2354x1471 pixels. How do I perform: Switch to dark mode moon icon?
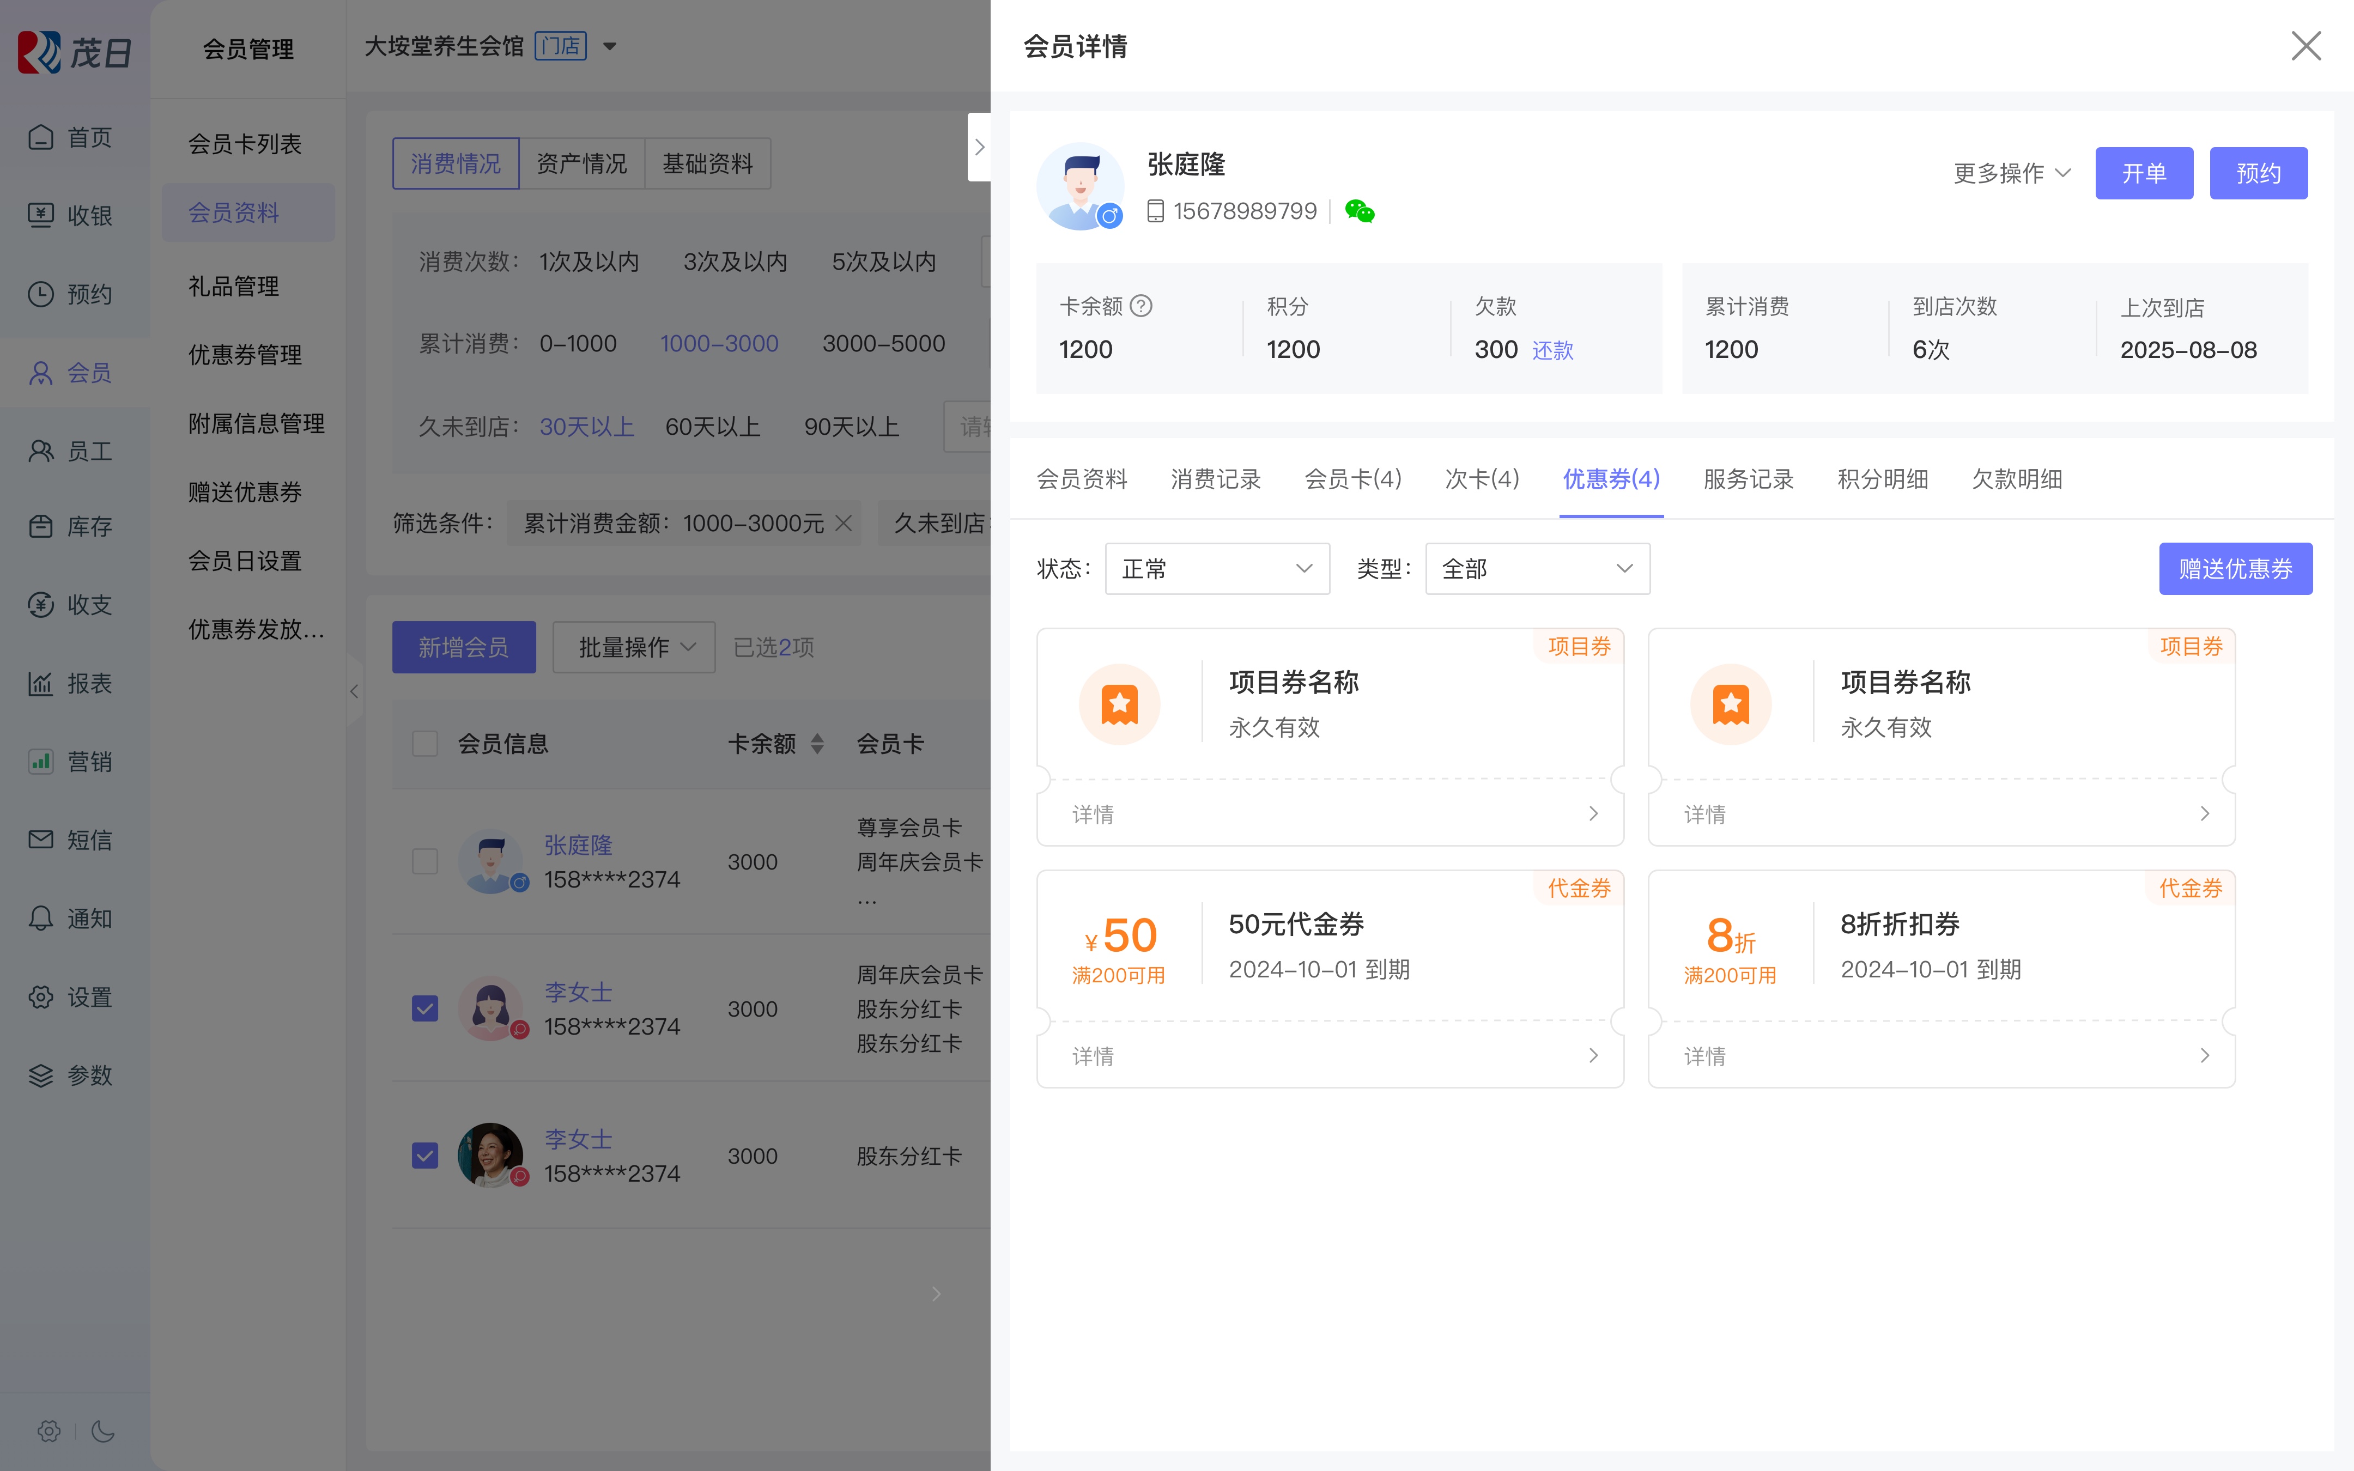click(x=103, y=1431)
